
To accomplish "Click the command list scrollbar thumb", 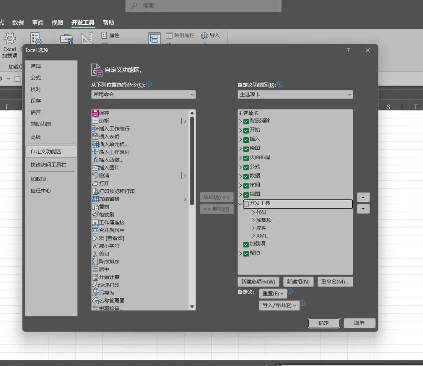I will point(192,161).
